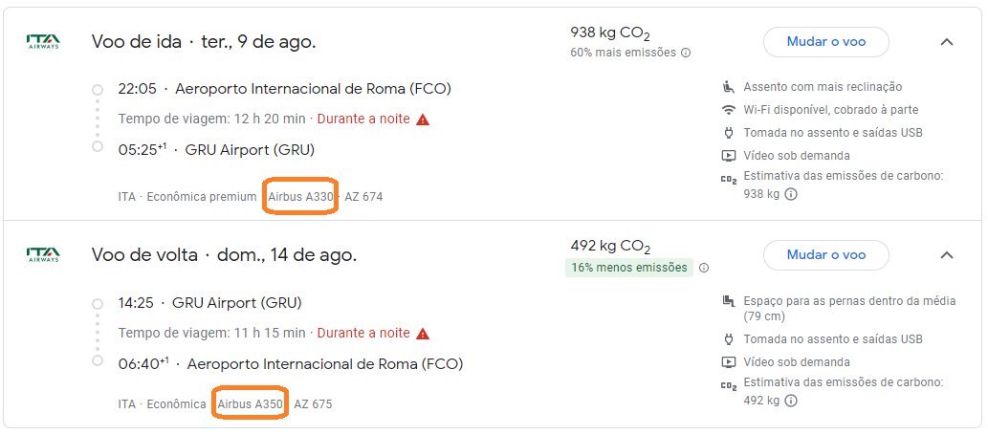Click Mudar o voo for return flight

(x=826, y=255)
